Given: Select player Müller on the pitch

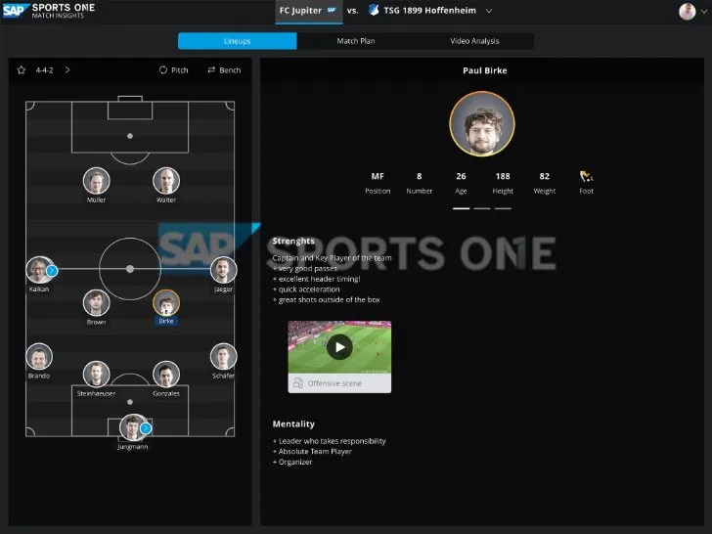Looking at the screenshot, I should pyautogui.click(x=96, y=181).
